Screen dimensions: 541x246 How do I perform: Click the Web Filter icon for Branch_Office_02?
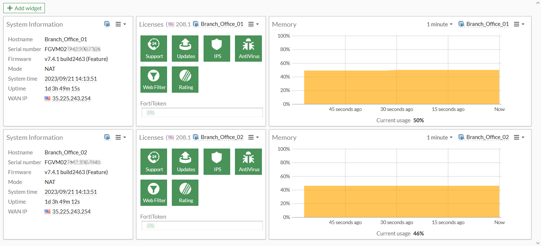pyautogui.click(x=154, y=192)
